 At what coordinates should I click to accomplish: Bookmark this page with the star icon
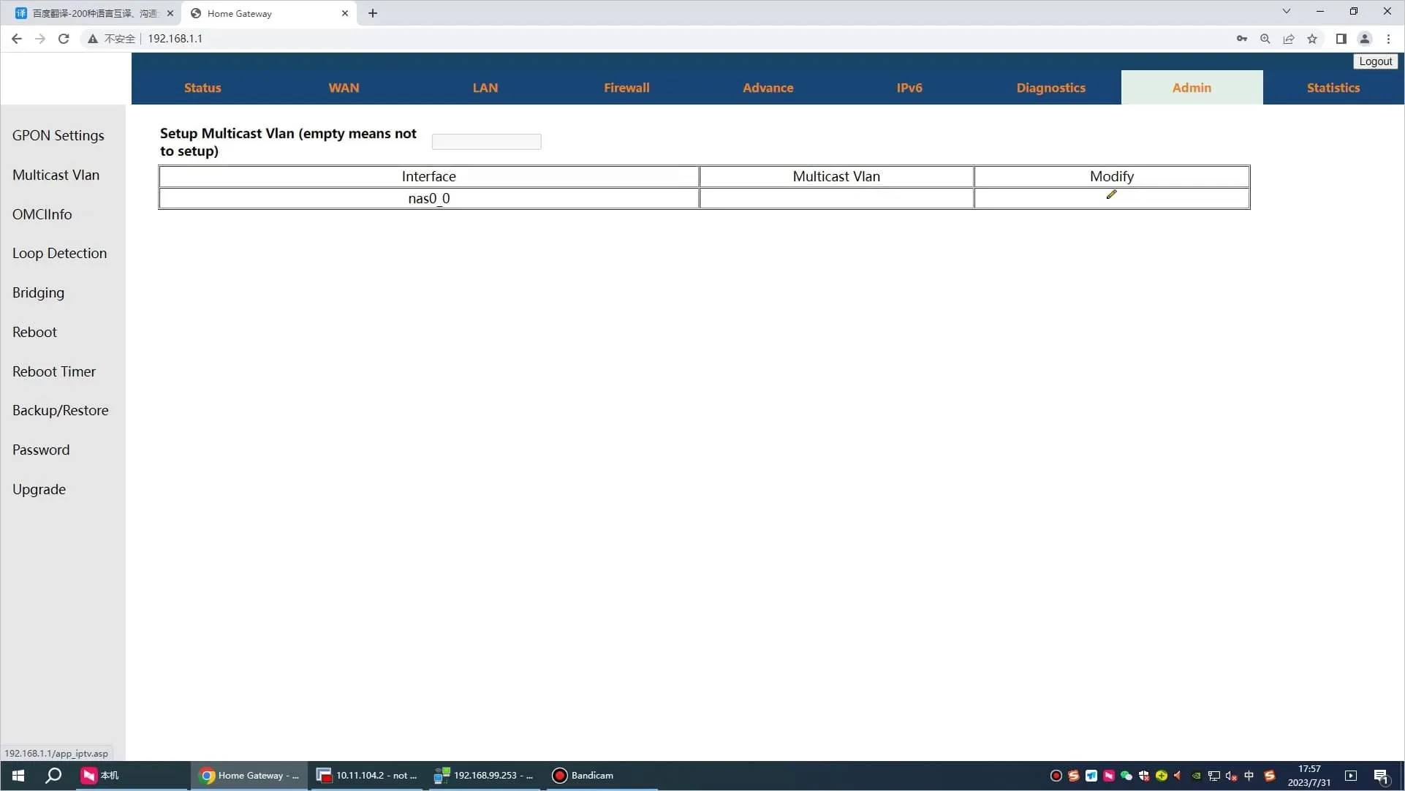(1312, 39)
